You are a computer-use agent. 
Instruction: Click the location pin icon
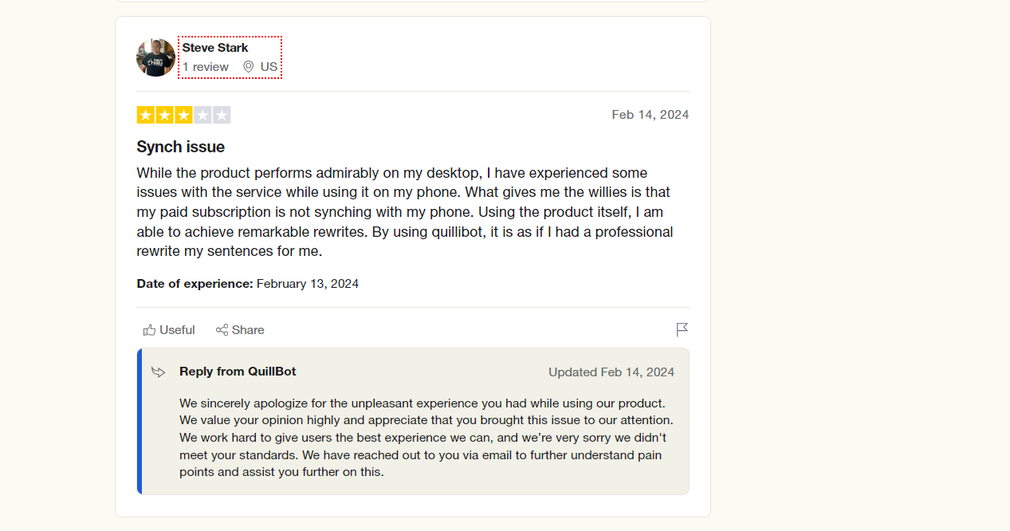[x=249, y=67]
